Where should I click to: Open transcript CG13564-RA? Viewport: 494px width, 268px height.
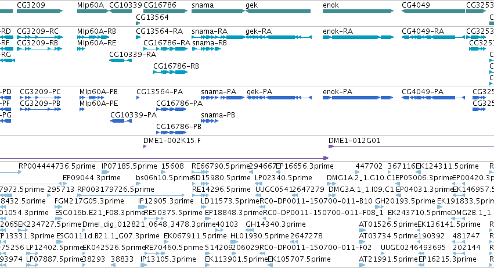(159, 31)
